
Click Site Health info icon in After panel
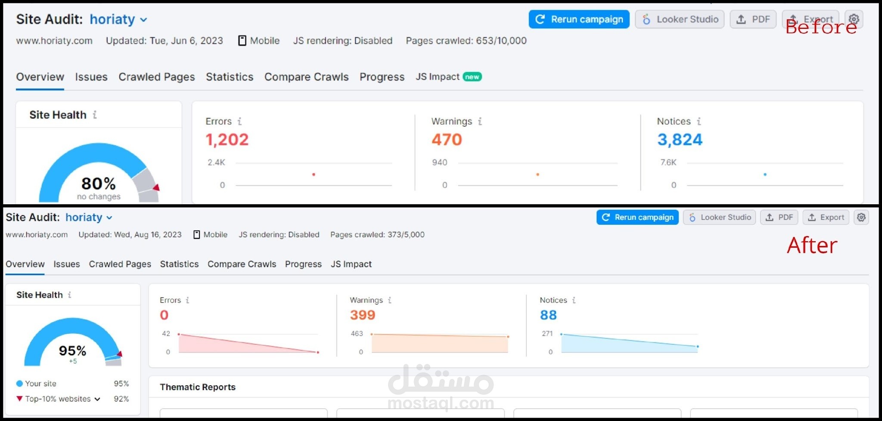click(69, 295)
